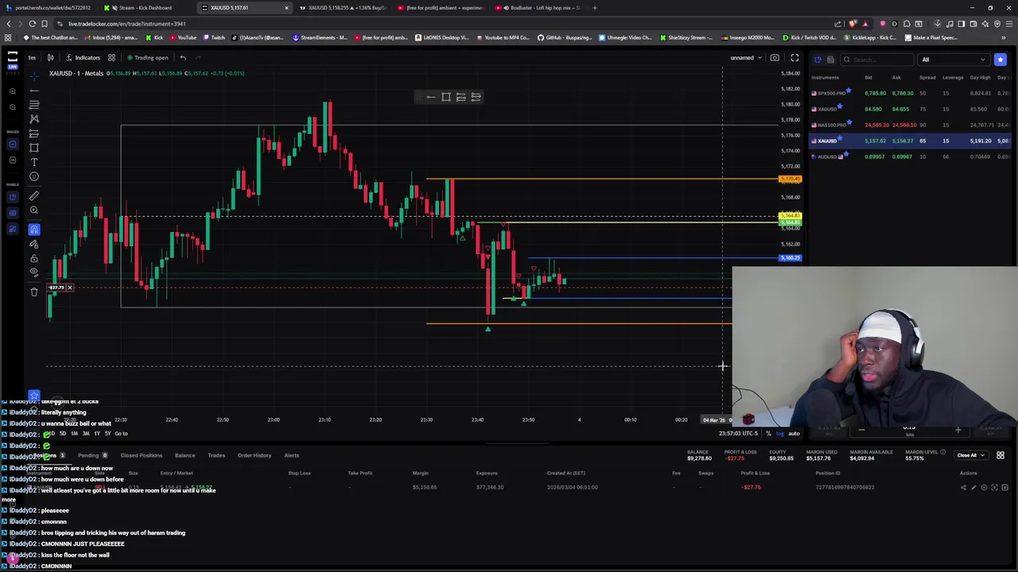Select the XAGUSD instrument row

(x=911, y=109)
